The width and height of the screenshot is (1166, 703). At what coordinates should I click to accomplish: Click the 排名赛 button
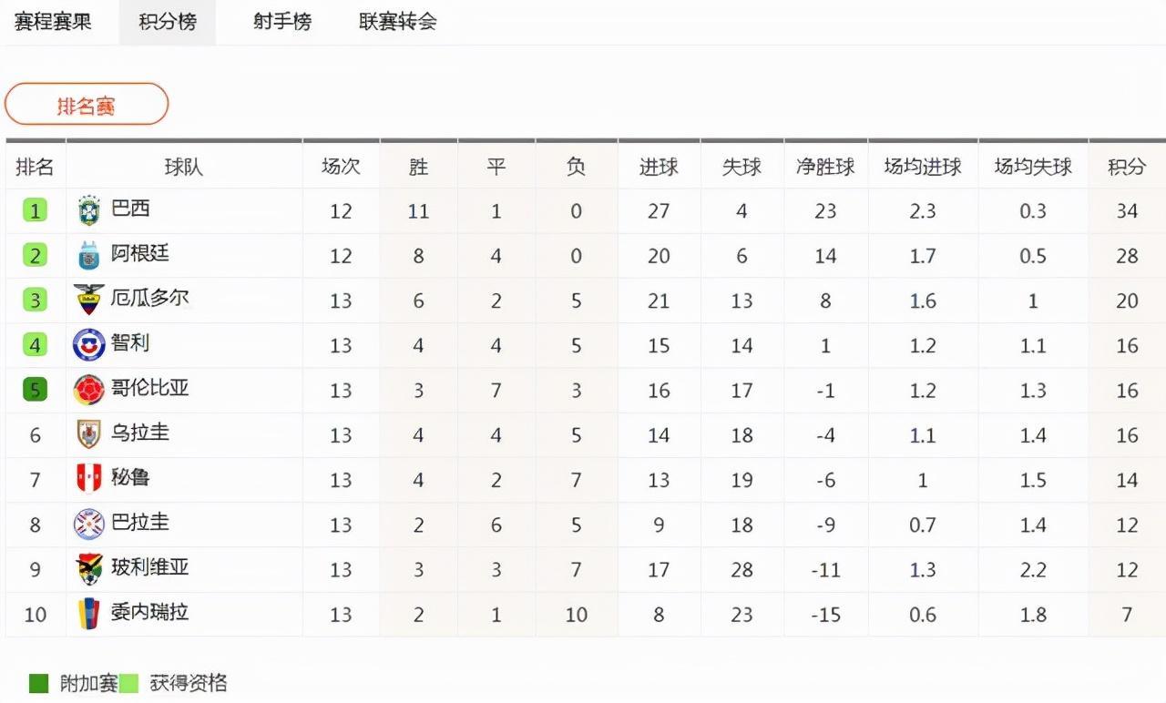click(x=87, y=105)
